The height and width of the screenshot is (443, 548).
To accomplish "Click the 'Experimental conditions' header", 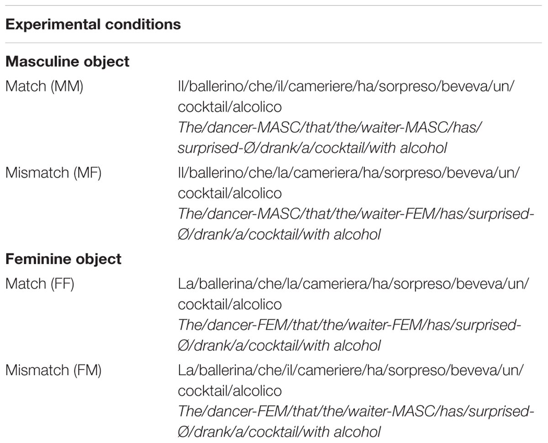I will point(93,24).
